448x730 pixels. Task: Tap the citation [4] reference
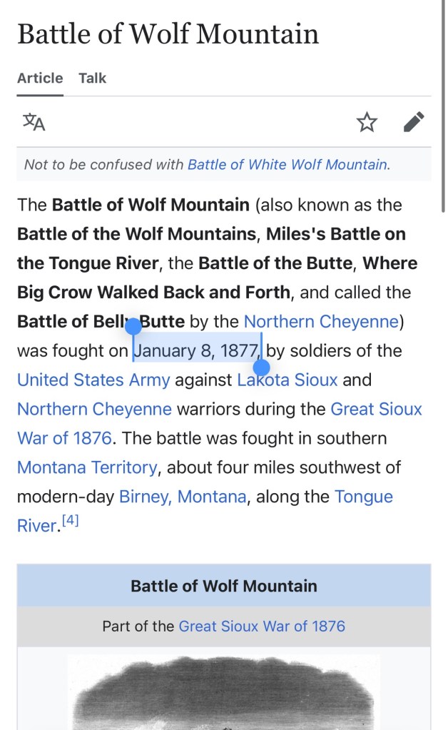(70, 522)
